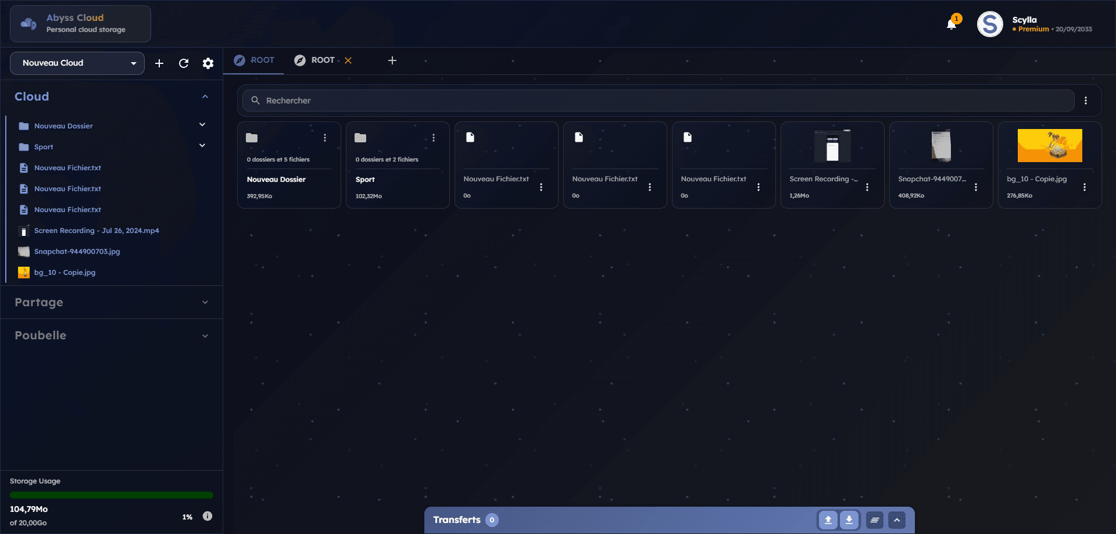Screen dimensions: 1116x534
Task: Add a new cloud with the plus icon
Action: click(159, 63)
